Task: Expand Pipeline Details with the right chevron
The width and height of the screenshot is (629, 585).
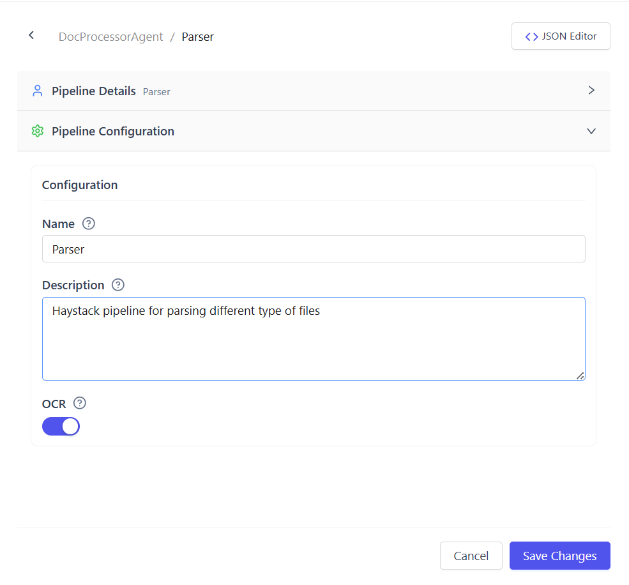Action: [591, 91]
